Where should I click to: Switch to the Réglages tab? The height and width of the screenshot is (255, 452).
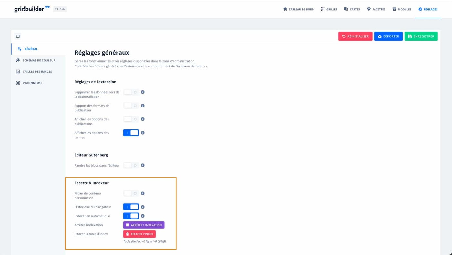click(x=428, y=9)
